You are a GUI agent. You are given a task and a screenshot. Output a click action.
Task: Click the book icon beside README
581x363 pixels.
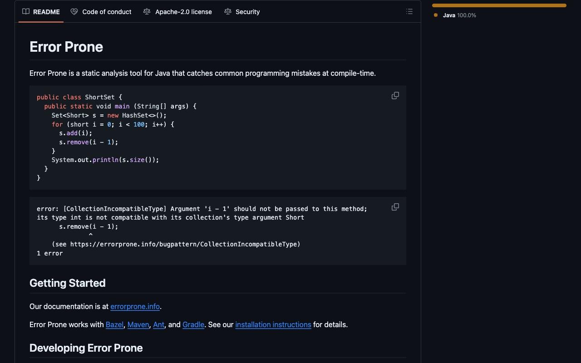click(x=26, y=12)
